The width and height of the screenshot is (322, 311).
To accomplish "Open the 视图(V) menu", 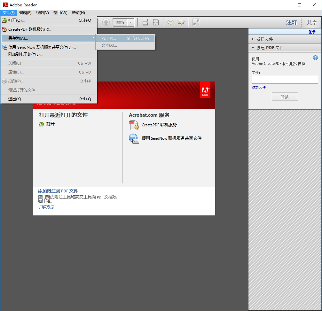I will tap(42, 13).
